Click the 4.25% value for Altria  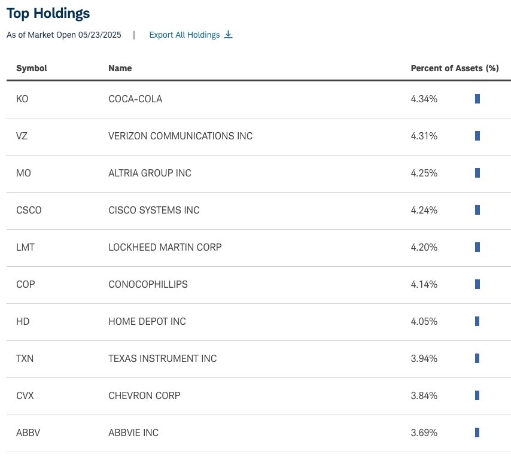point(424,173)
